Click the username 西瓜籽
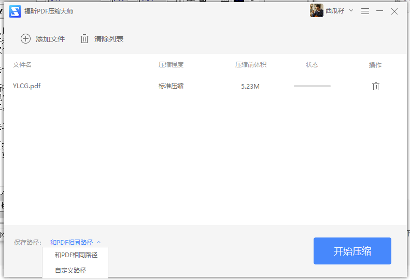 (x=335, y=11)
